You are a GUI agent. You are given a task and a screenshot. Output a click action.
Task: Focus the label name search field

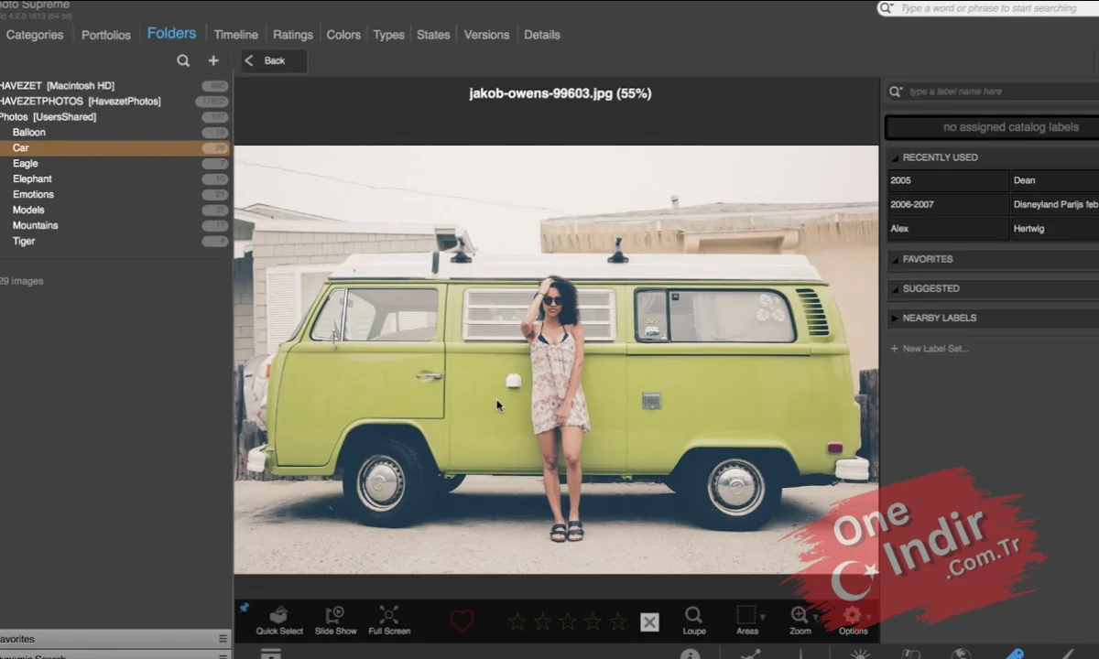[993, 92]
